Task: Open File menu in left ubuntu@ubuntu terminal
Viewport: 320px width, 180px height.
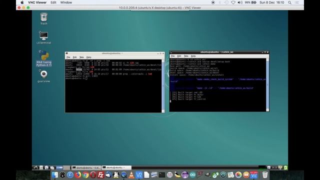Action: [68, 57]
